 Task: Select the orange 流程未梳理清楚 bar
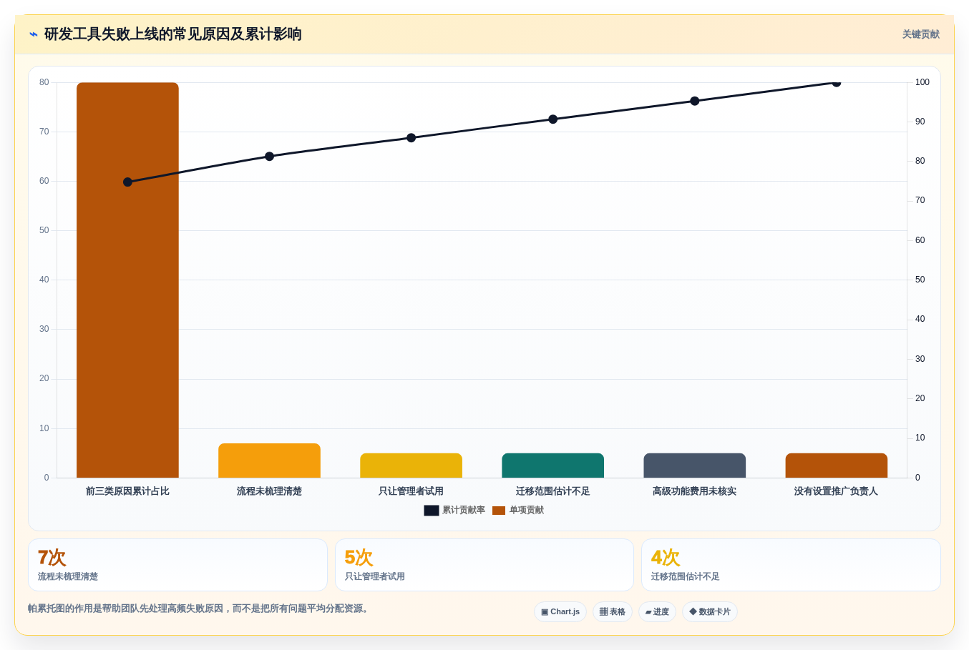(x=269, y=461)
